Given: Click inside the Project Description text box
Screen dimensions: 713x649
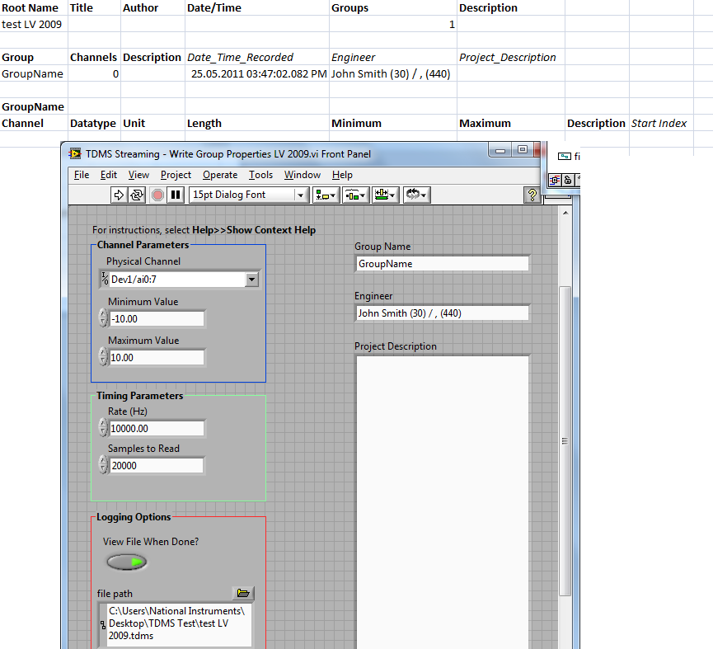Looking at the screenshot, I should (x=442, y=502).
